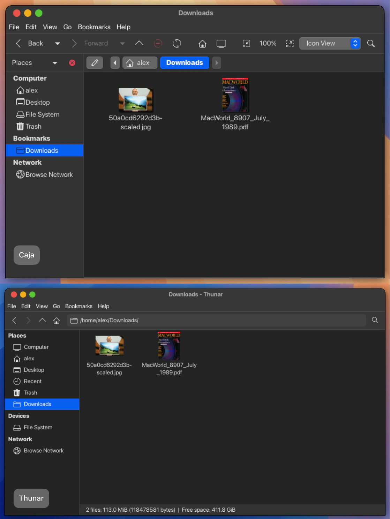
Task: Select MacWorld PDF thumbnail in Thunar
Action: [x=169, y=346]
